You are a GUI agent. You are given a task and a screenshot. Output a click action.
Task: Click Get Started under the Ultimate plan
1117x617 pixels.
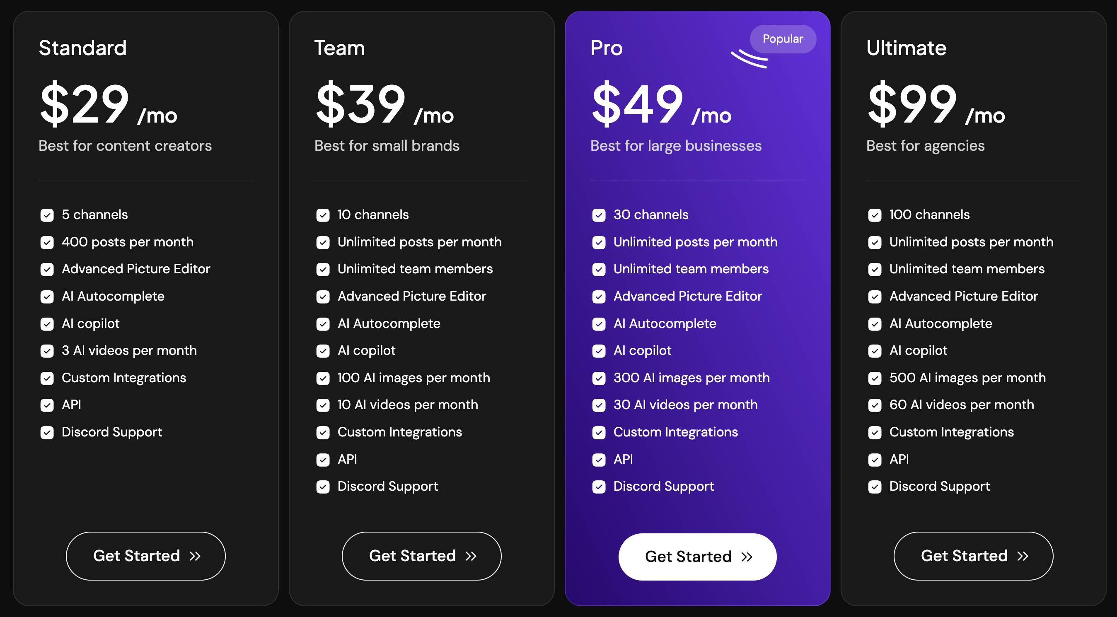[973, 556]
